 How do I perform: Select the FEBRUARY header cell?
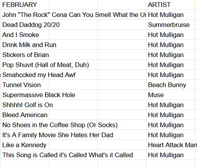point(25,5)
